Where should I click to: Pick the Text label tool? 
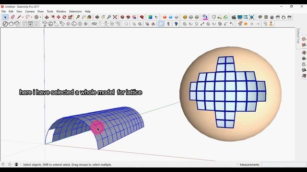tap(84, 17)
